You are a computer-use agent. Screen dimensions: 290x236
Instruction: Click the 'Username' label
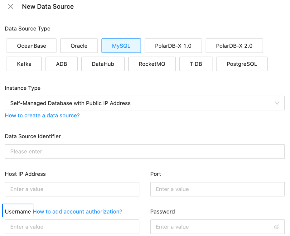point(18,212)
